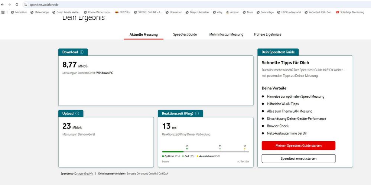The image size is (371, 185).
Task: Go back with the browser back arrow
Action: (3, 4)
